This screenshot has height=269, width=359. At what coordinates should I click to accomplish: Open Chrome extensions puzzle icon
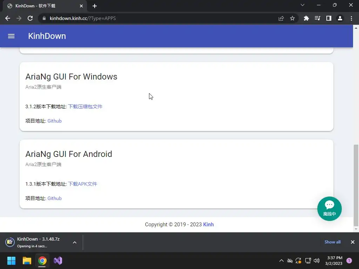point(306,18)
